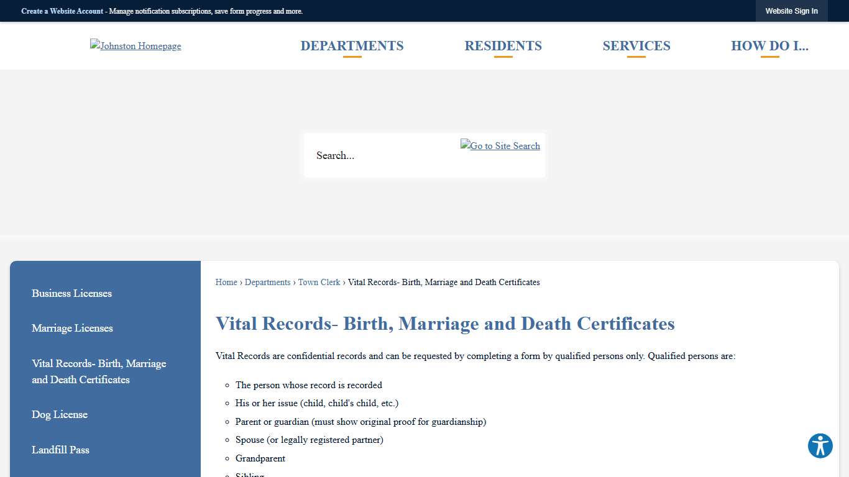
Task: Click the Go to Site Search icon
Action: click(500, 146)
